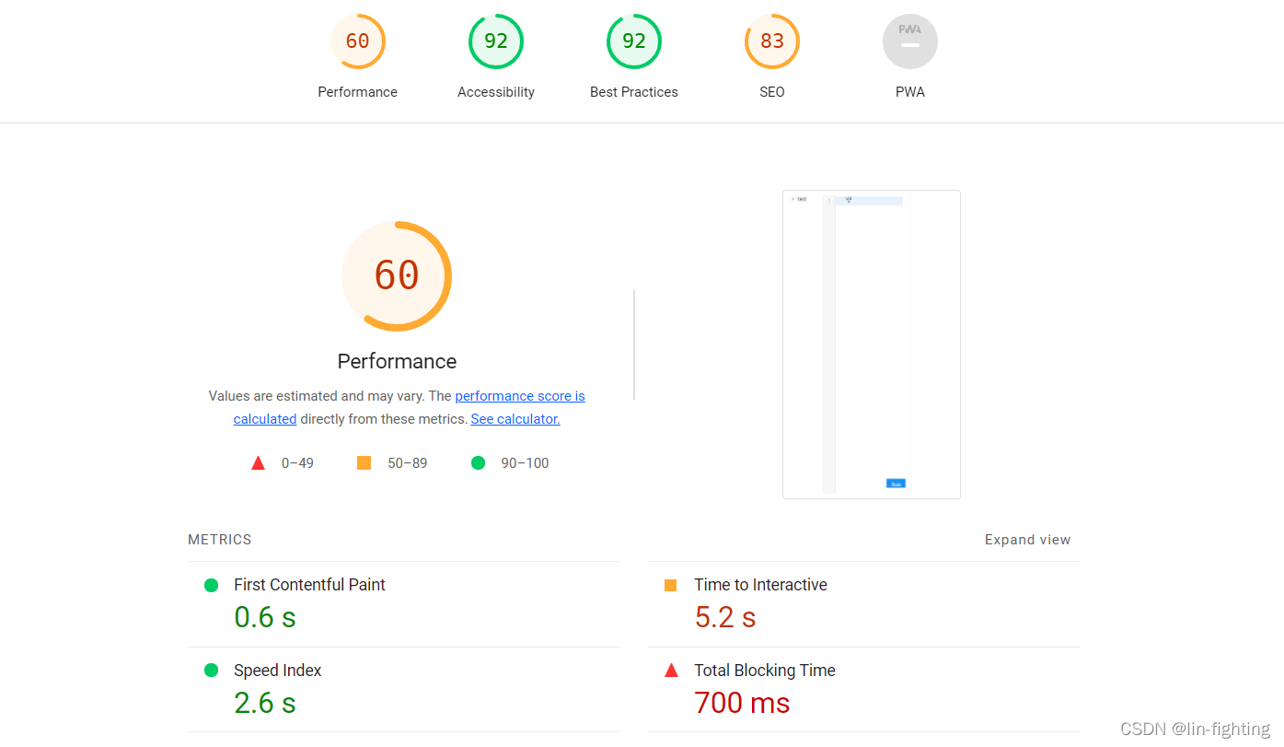Click the 'Accessibility' label under its gauge

coord(496,92)
